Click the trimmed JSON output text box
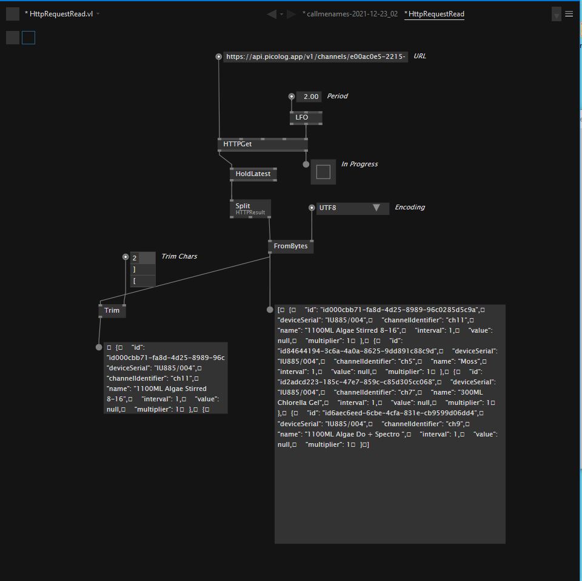 click(x=166, y=378)
